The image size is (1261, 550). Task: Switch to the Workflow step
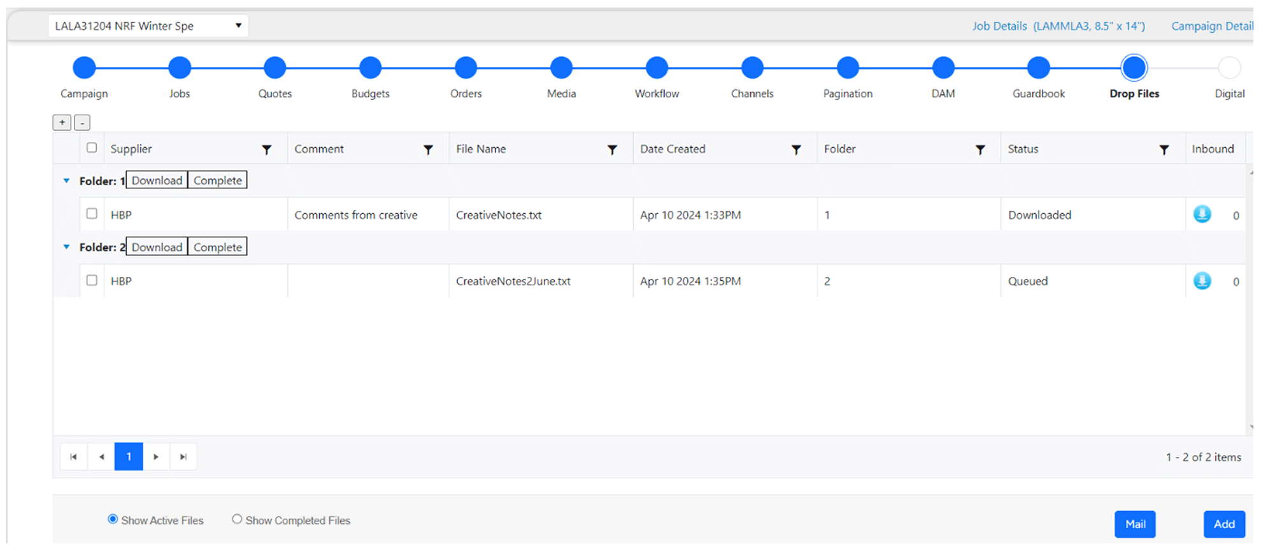(657, 67)
